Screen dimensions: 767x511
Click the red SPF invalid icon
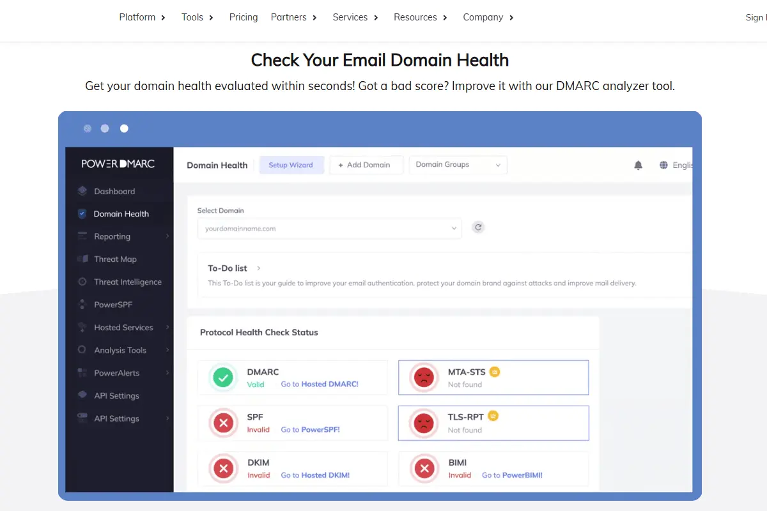(x=223, y=423)
